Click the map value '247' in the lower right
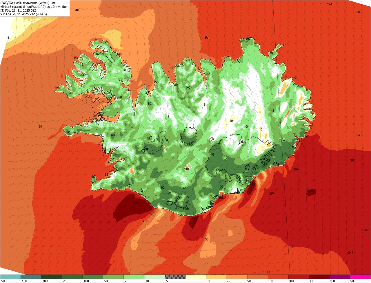The height and width of the screenshot is (283, 371). (x=351, y=253)
